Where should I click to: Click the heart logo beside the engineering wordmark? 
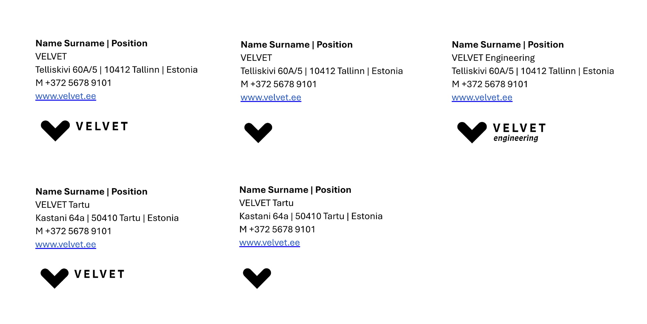coord(472,132)
